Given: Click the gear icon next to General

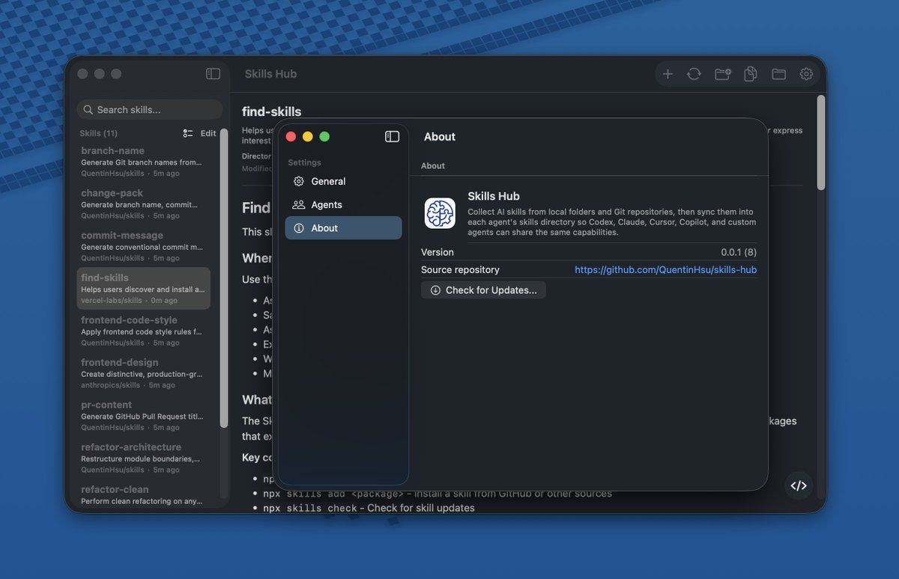Looking at the screenshot, I should (299, 181).
